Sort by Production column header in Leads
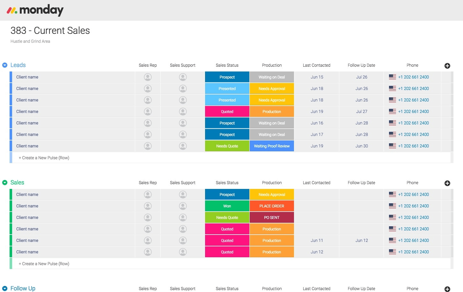The height and width of the screenshot is (292, 463). [272, 65]
